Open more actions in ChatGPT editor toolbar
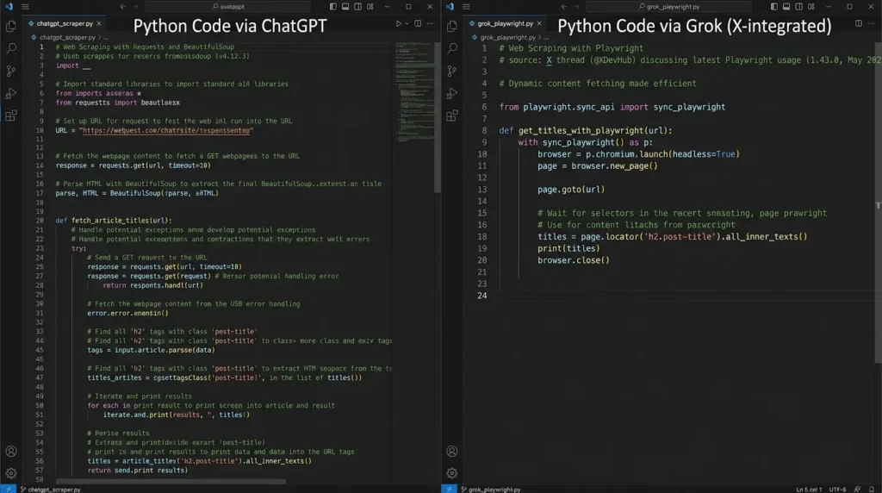This screenshot has height=493, width=882. tap(431, 23)
